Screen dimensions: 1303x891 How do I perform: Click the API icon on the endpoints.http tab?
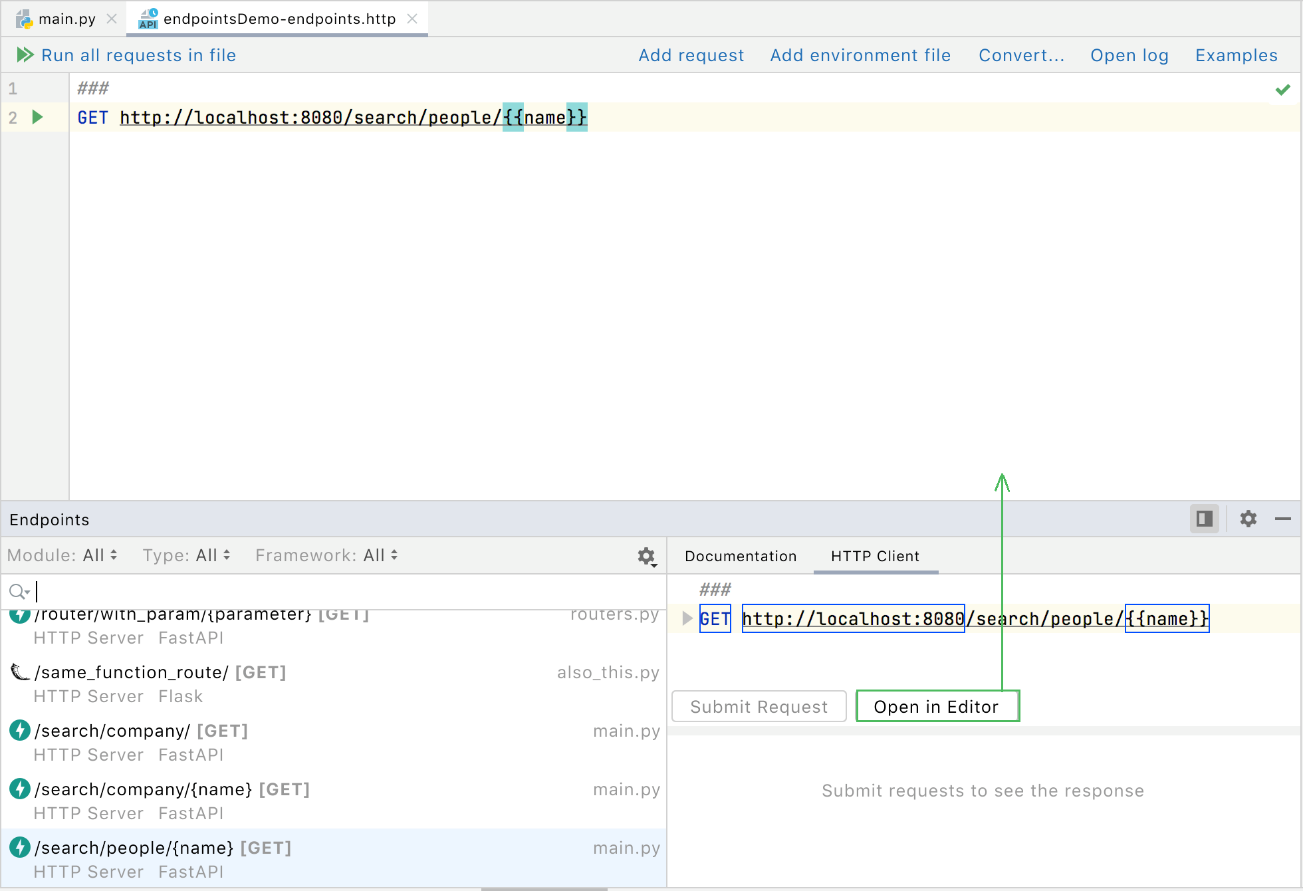coord(146,19)
